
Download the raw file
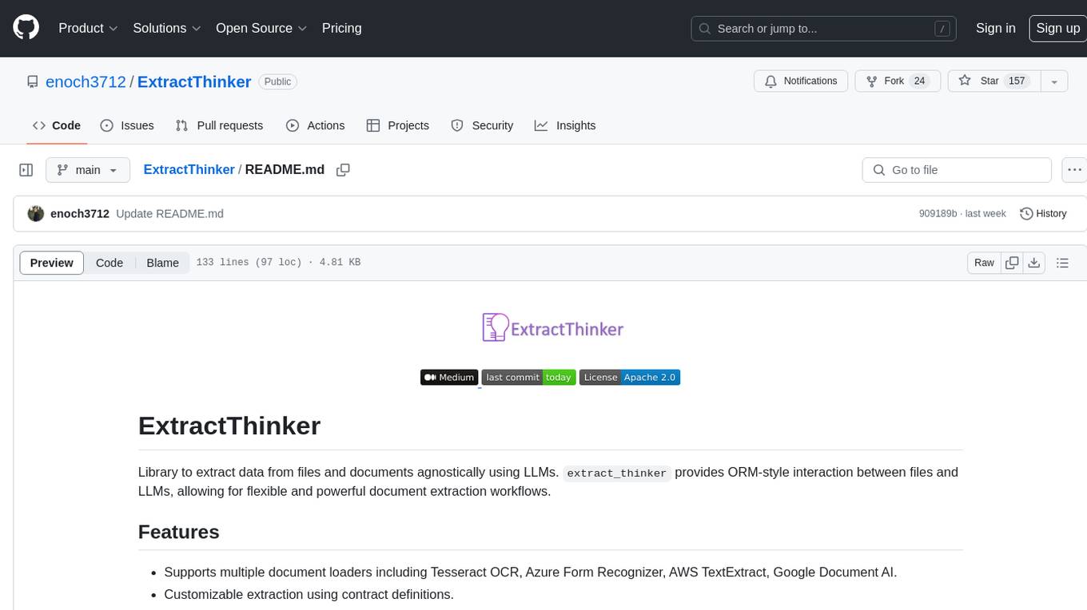[1033, 263]
